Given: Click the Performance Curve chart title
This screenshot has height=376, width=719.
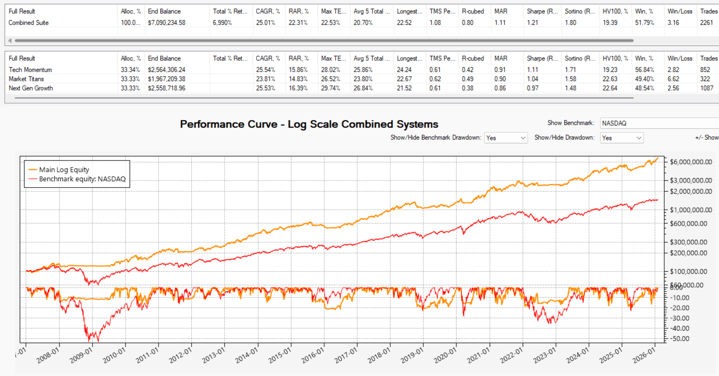Looking at the screenshot, I should coord(309,124).
